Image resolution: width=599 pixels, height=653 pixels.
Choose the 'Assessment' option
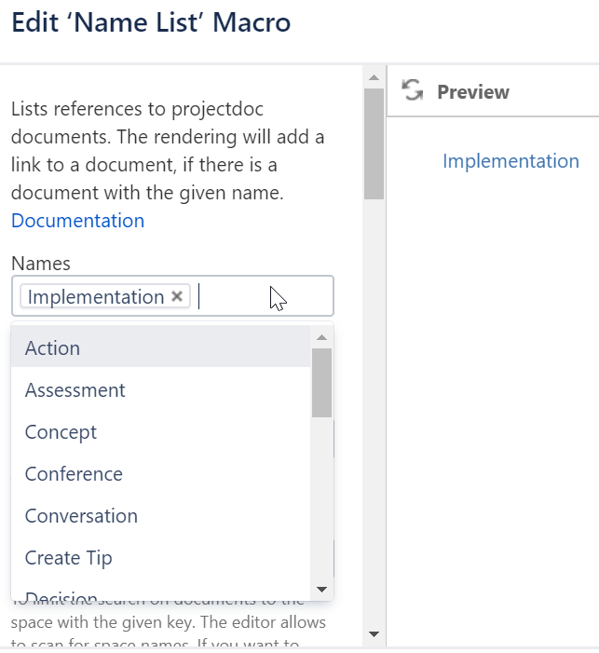coord(75,389)
